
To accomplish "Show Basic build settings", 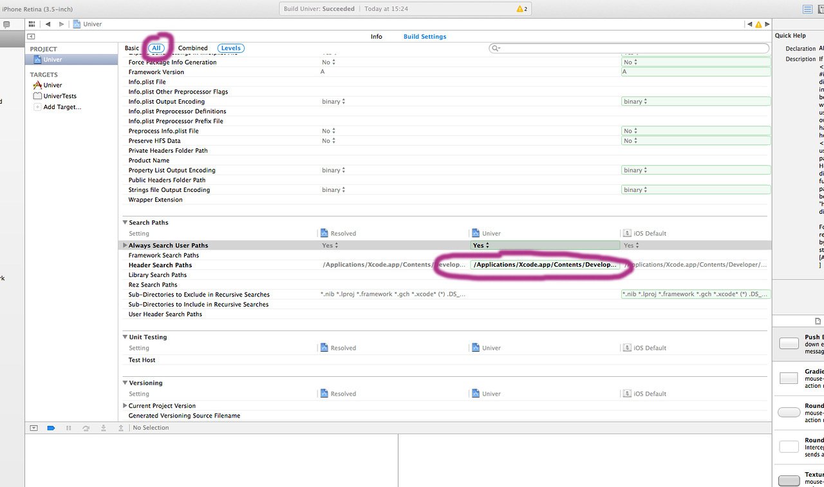I will pos(131,48).
